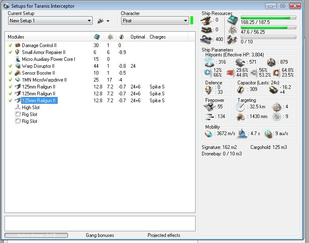Click the thermal resistance icon

231,73
